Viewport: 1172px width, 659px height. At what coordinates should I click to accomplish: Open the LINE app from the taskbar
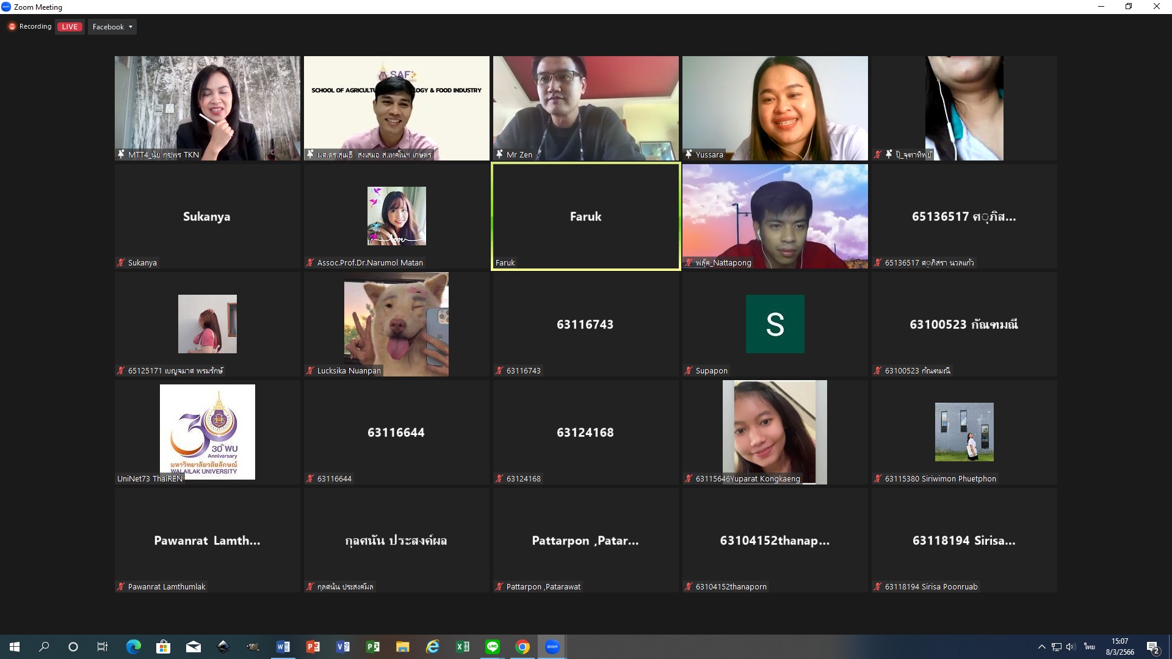click(493, 647)
